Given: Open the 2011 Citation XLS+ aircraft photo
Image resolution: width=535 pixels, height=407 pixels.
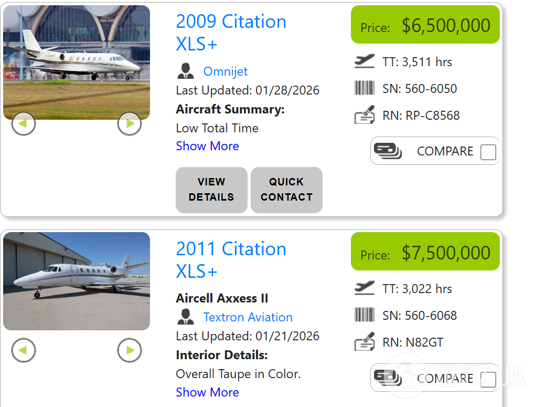Looking at the screenshot, I should pos(77,281).
